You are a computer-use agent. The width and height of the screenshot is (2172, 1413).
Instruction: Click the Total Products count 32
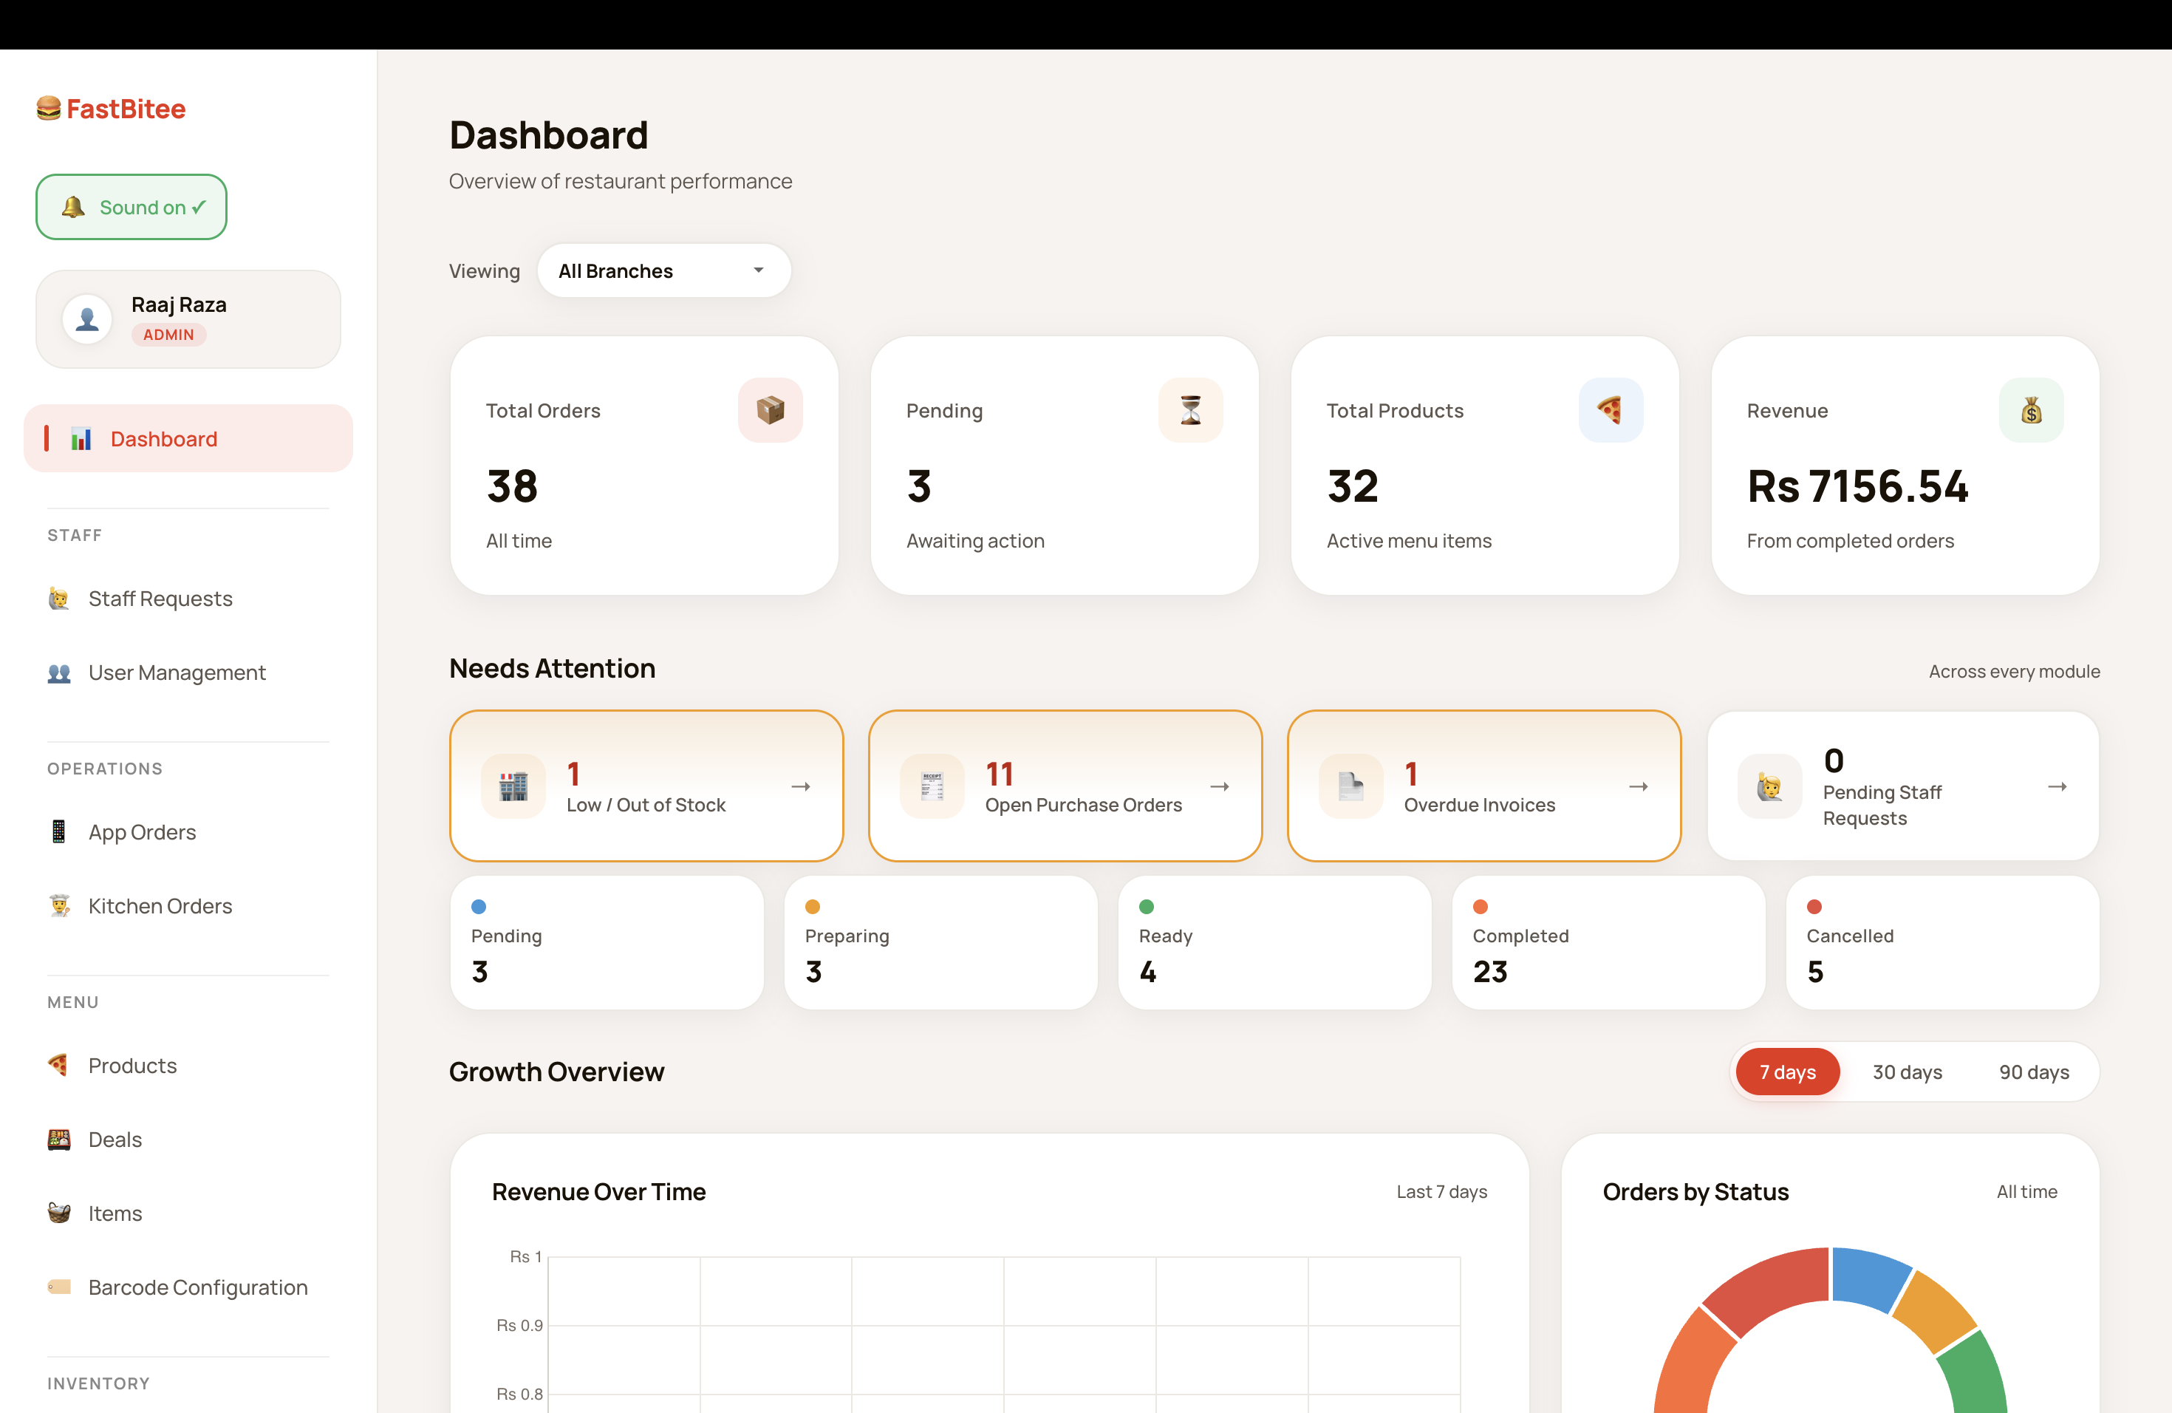point(1353,486)
